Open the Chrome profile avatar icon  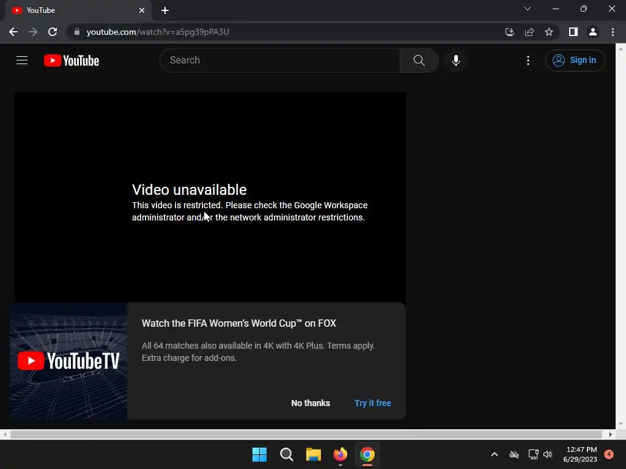[593, 32]
